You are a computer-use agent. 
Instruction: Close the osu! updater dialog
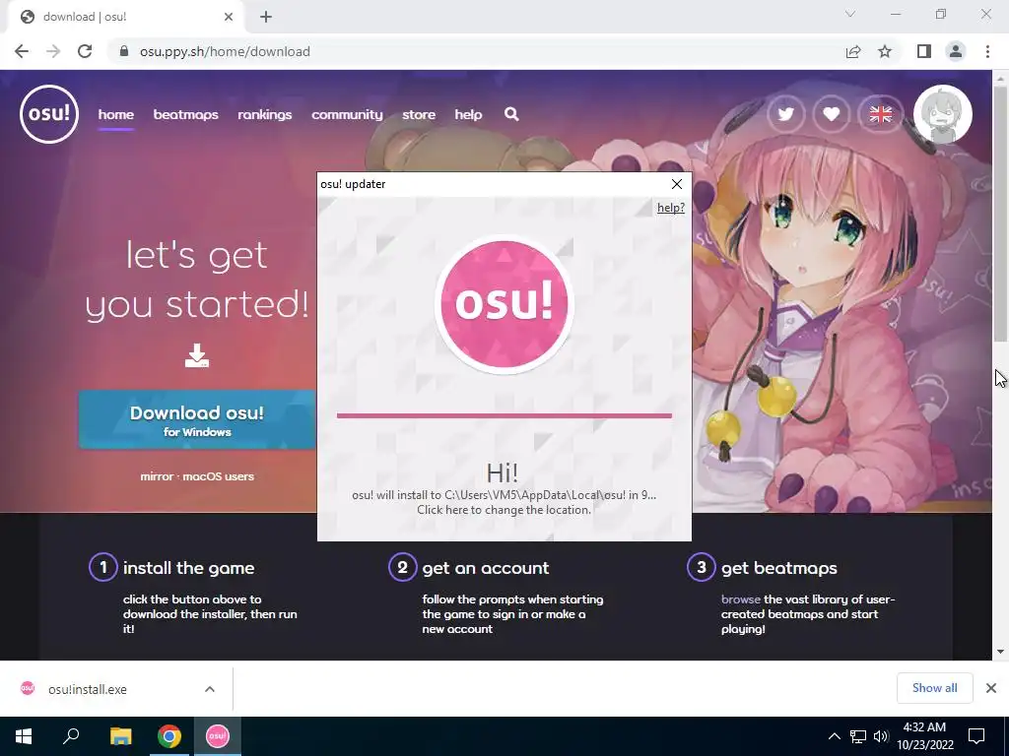point(676,184)
